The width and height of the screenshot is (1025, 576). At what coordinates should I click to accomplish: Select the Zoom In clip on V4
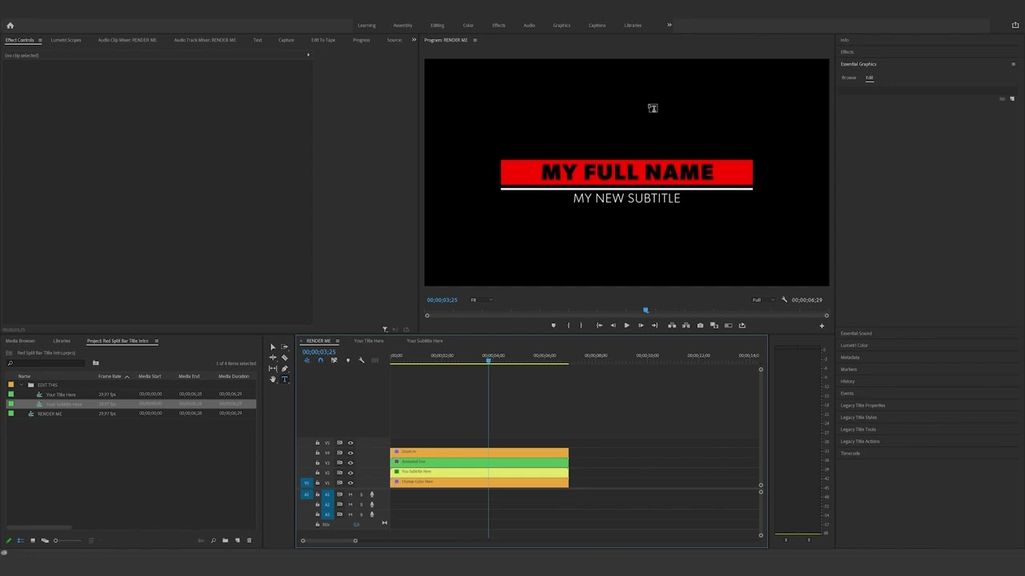pos(479,452)
